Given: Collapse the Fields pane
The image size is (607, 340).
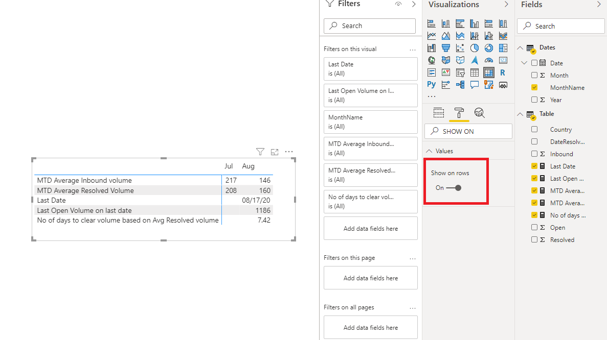Looking at the screenshot, I should pyautogui.click(x=599, y=4).
